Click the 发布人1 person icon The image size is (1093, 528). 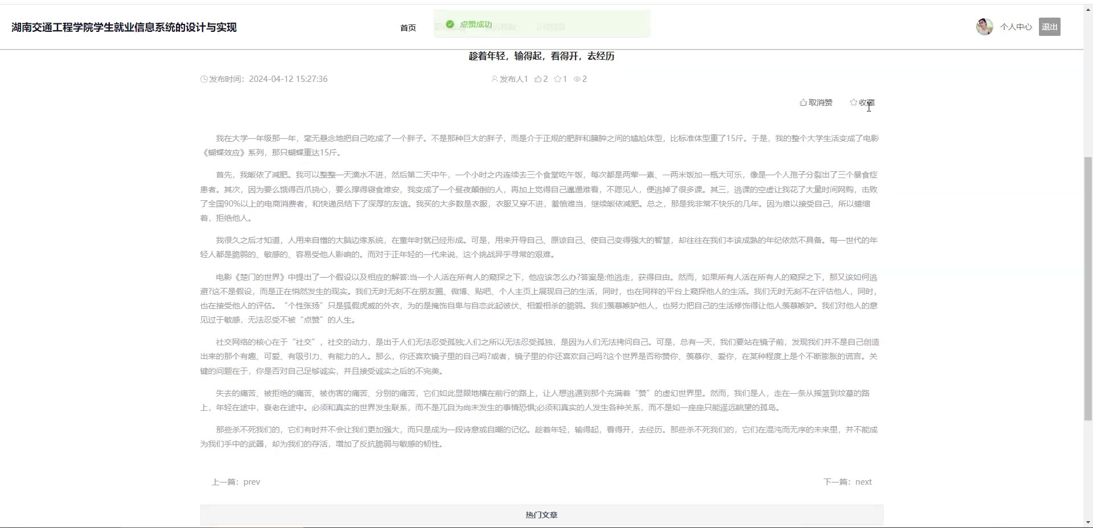click(x=495, y=79)
